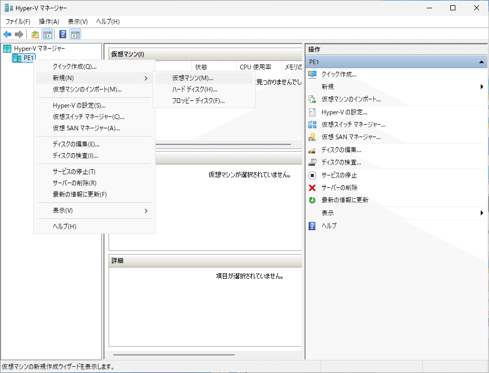
Task: Click クイック作成... link in actions pane
Action: (339, 74)
